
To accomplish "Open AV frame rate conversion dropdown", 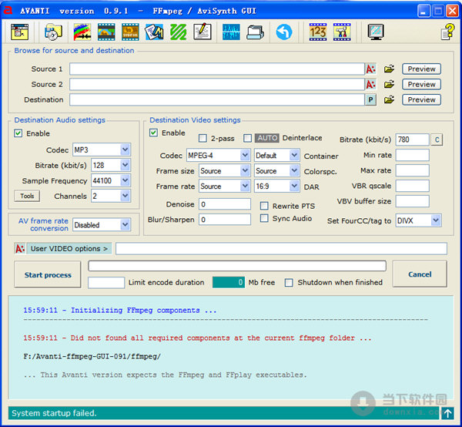I will (x=126, y=225).
